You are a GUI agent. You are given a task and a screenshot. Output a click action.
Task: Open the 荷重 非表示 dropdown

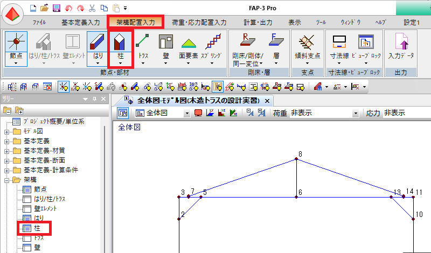point(356,113)
